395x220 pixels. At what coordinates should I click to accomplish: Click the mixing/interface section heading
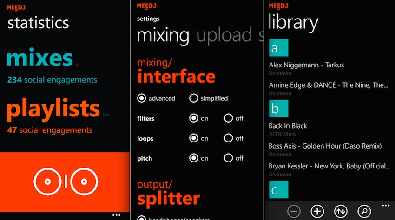tap(176, 71)
